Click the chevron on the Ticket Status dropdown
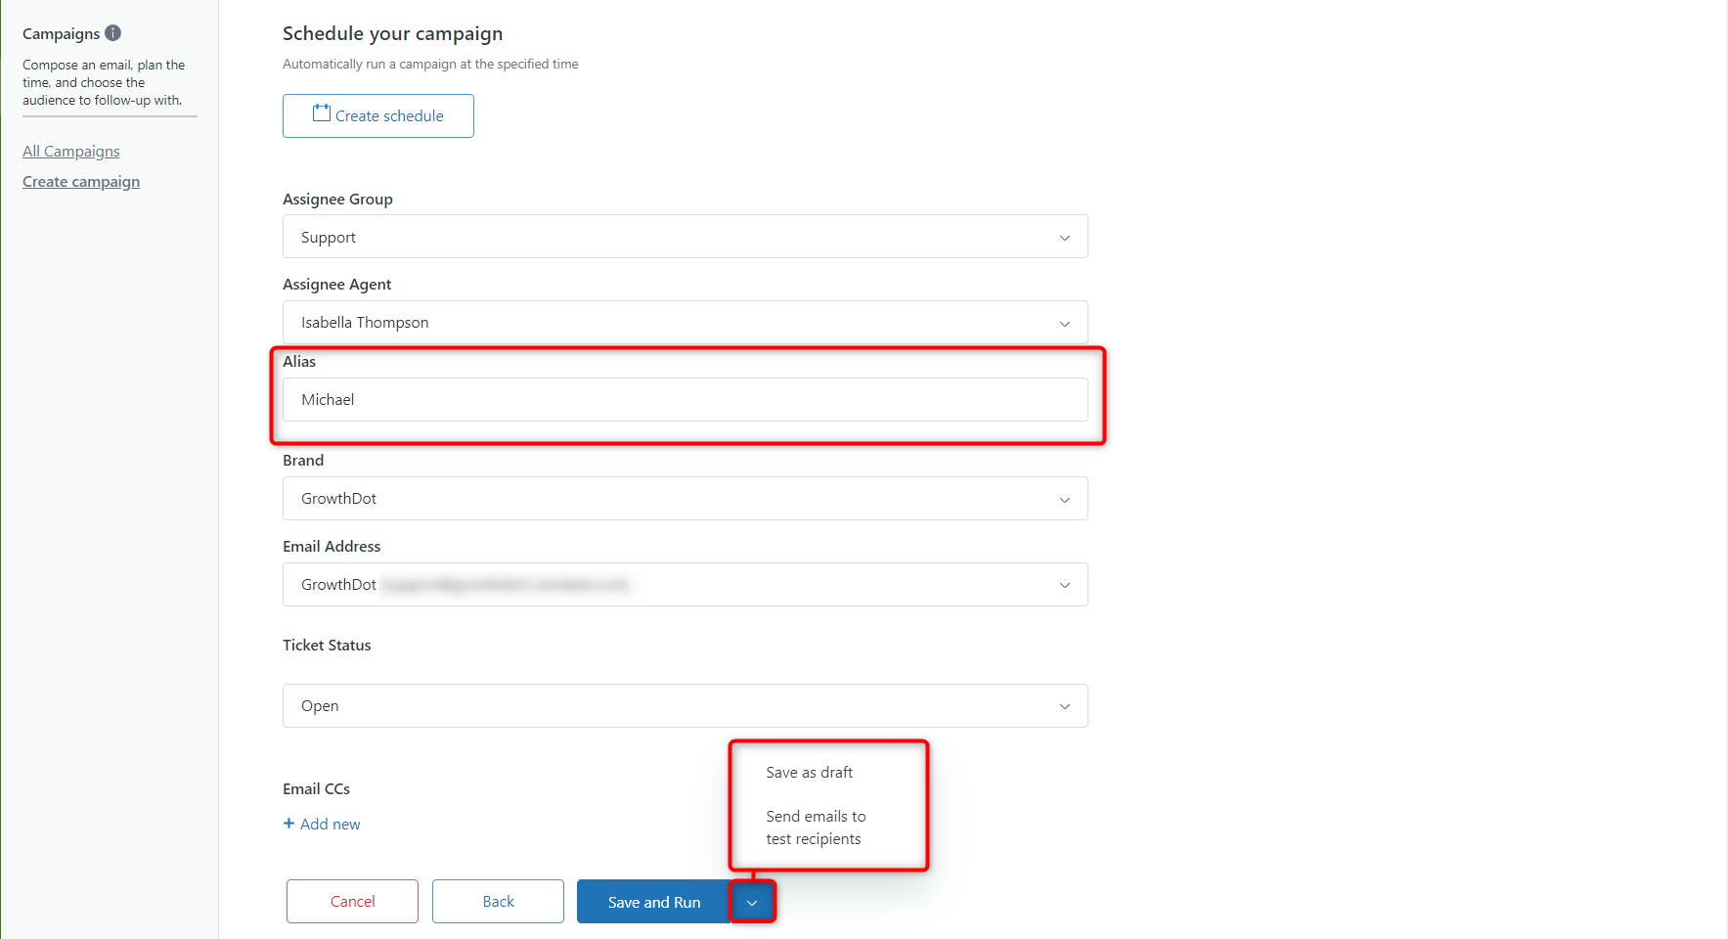This screenshot has width=1728, height=939. click(x=1065, y=705)
